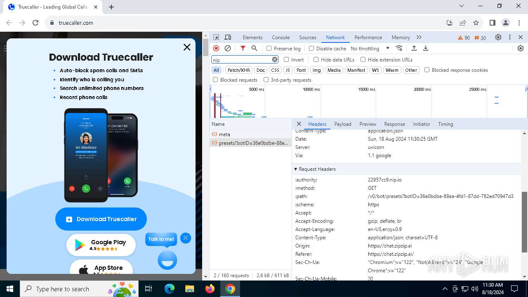
Task: Show the 30 issues indicator
Action: 480,38
